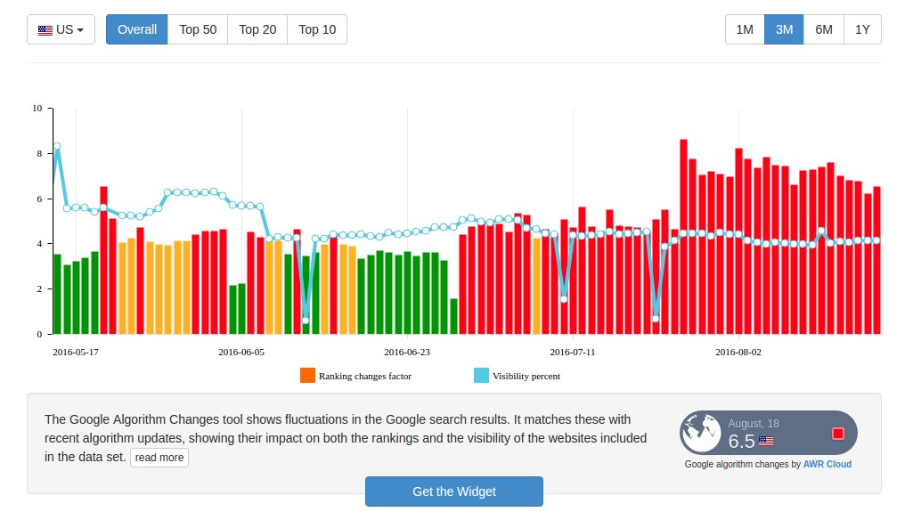Toggle Ranking changes factor orange legend swatch
Image resolution: width=913 pixels, height=528 pixels.
click(x=307, y=376)
